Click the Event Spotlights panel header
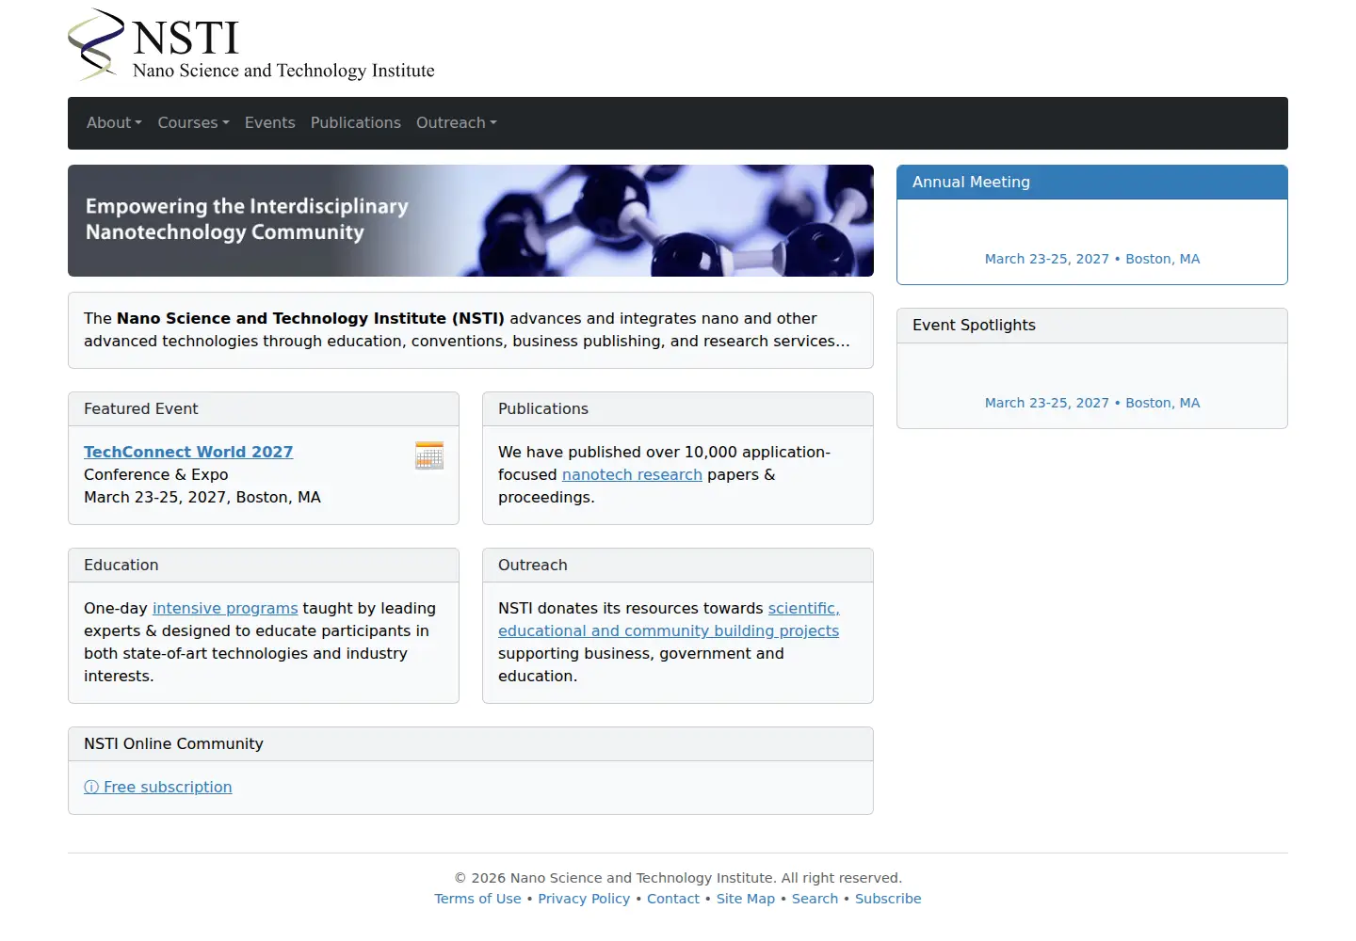This screenshot has width=1356, height=941. [x=1092, y=326]
